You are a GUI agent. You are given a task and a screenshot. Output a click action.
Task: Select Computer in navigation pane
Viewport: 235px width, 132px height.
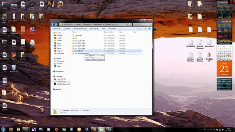pos(59,77)
